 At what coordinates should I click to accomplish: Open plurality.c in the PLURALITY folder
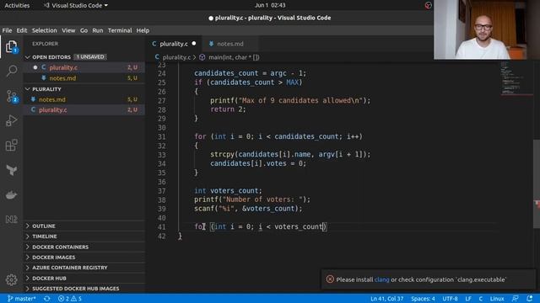[x=84, y=110]
